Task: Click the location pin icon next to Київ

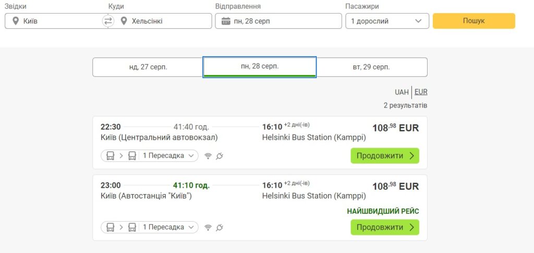Action: coord(15,21)
